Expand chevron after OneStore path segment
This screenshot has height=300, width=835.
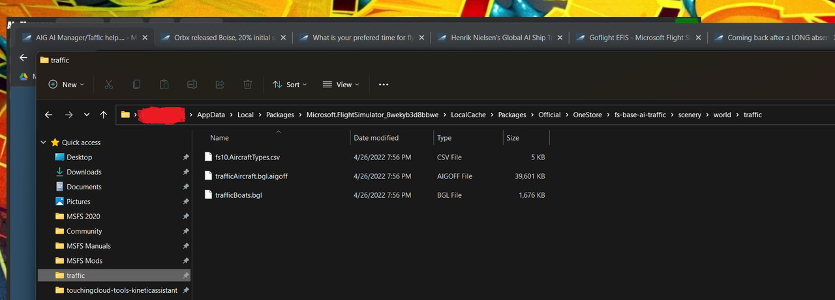coord(608,115)
